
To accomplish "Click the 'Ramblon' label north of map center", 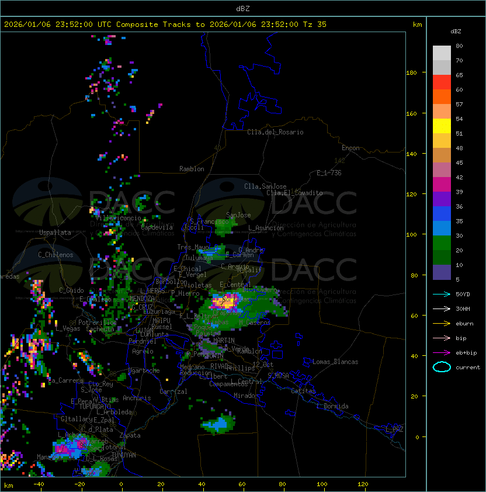I will [192, 169].
